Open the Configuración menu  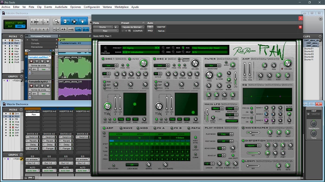92,7
